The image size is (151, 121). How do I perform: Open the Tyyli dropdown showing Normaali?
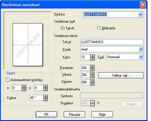[x=141, y=57]
